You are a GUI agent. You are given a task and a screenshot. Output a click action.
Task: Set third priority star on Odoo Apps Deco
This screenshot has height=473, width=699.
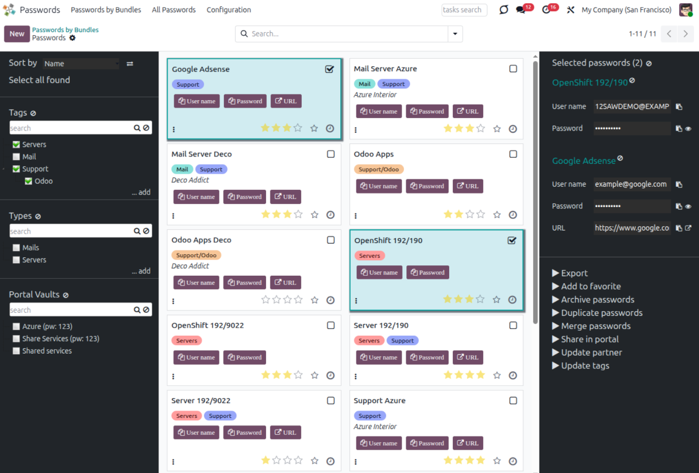click(x=288, y=300)
